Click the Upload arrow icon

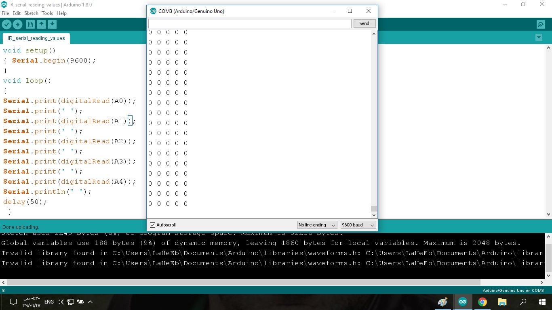[x=17, y=25]
